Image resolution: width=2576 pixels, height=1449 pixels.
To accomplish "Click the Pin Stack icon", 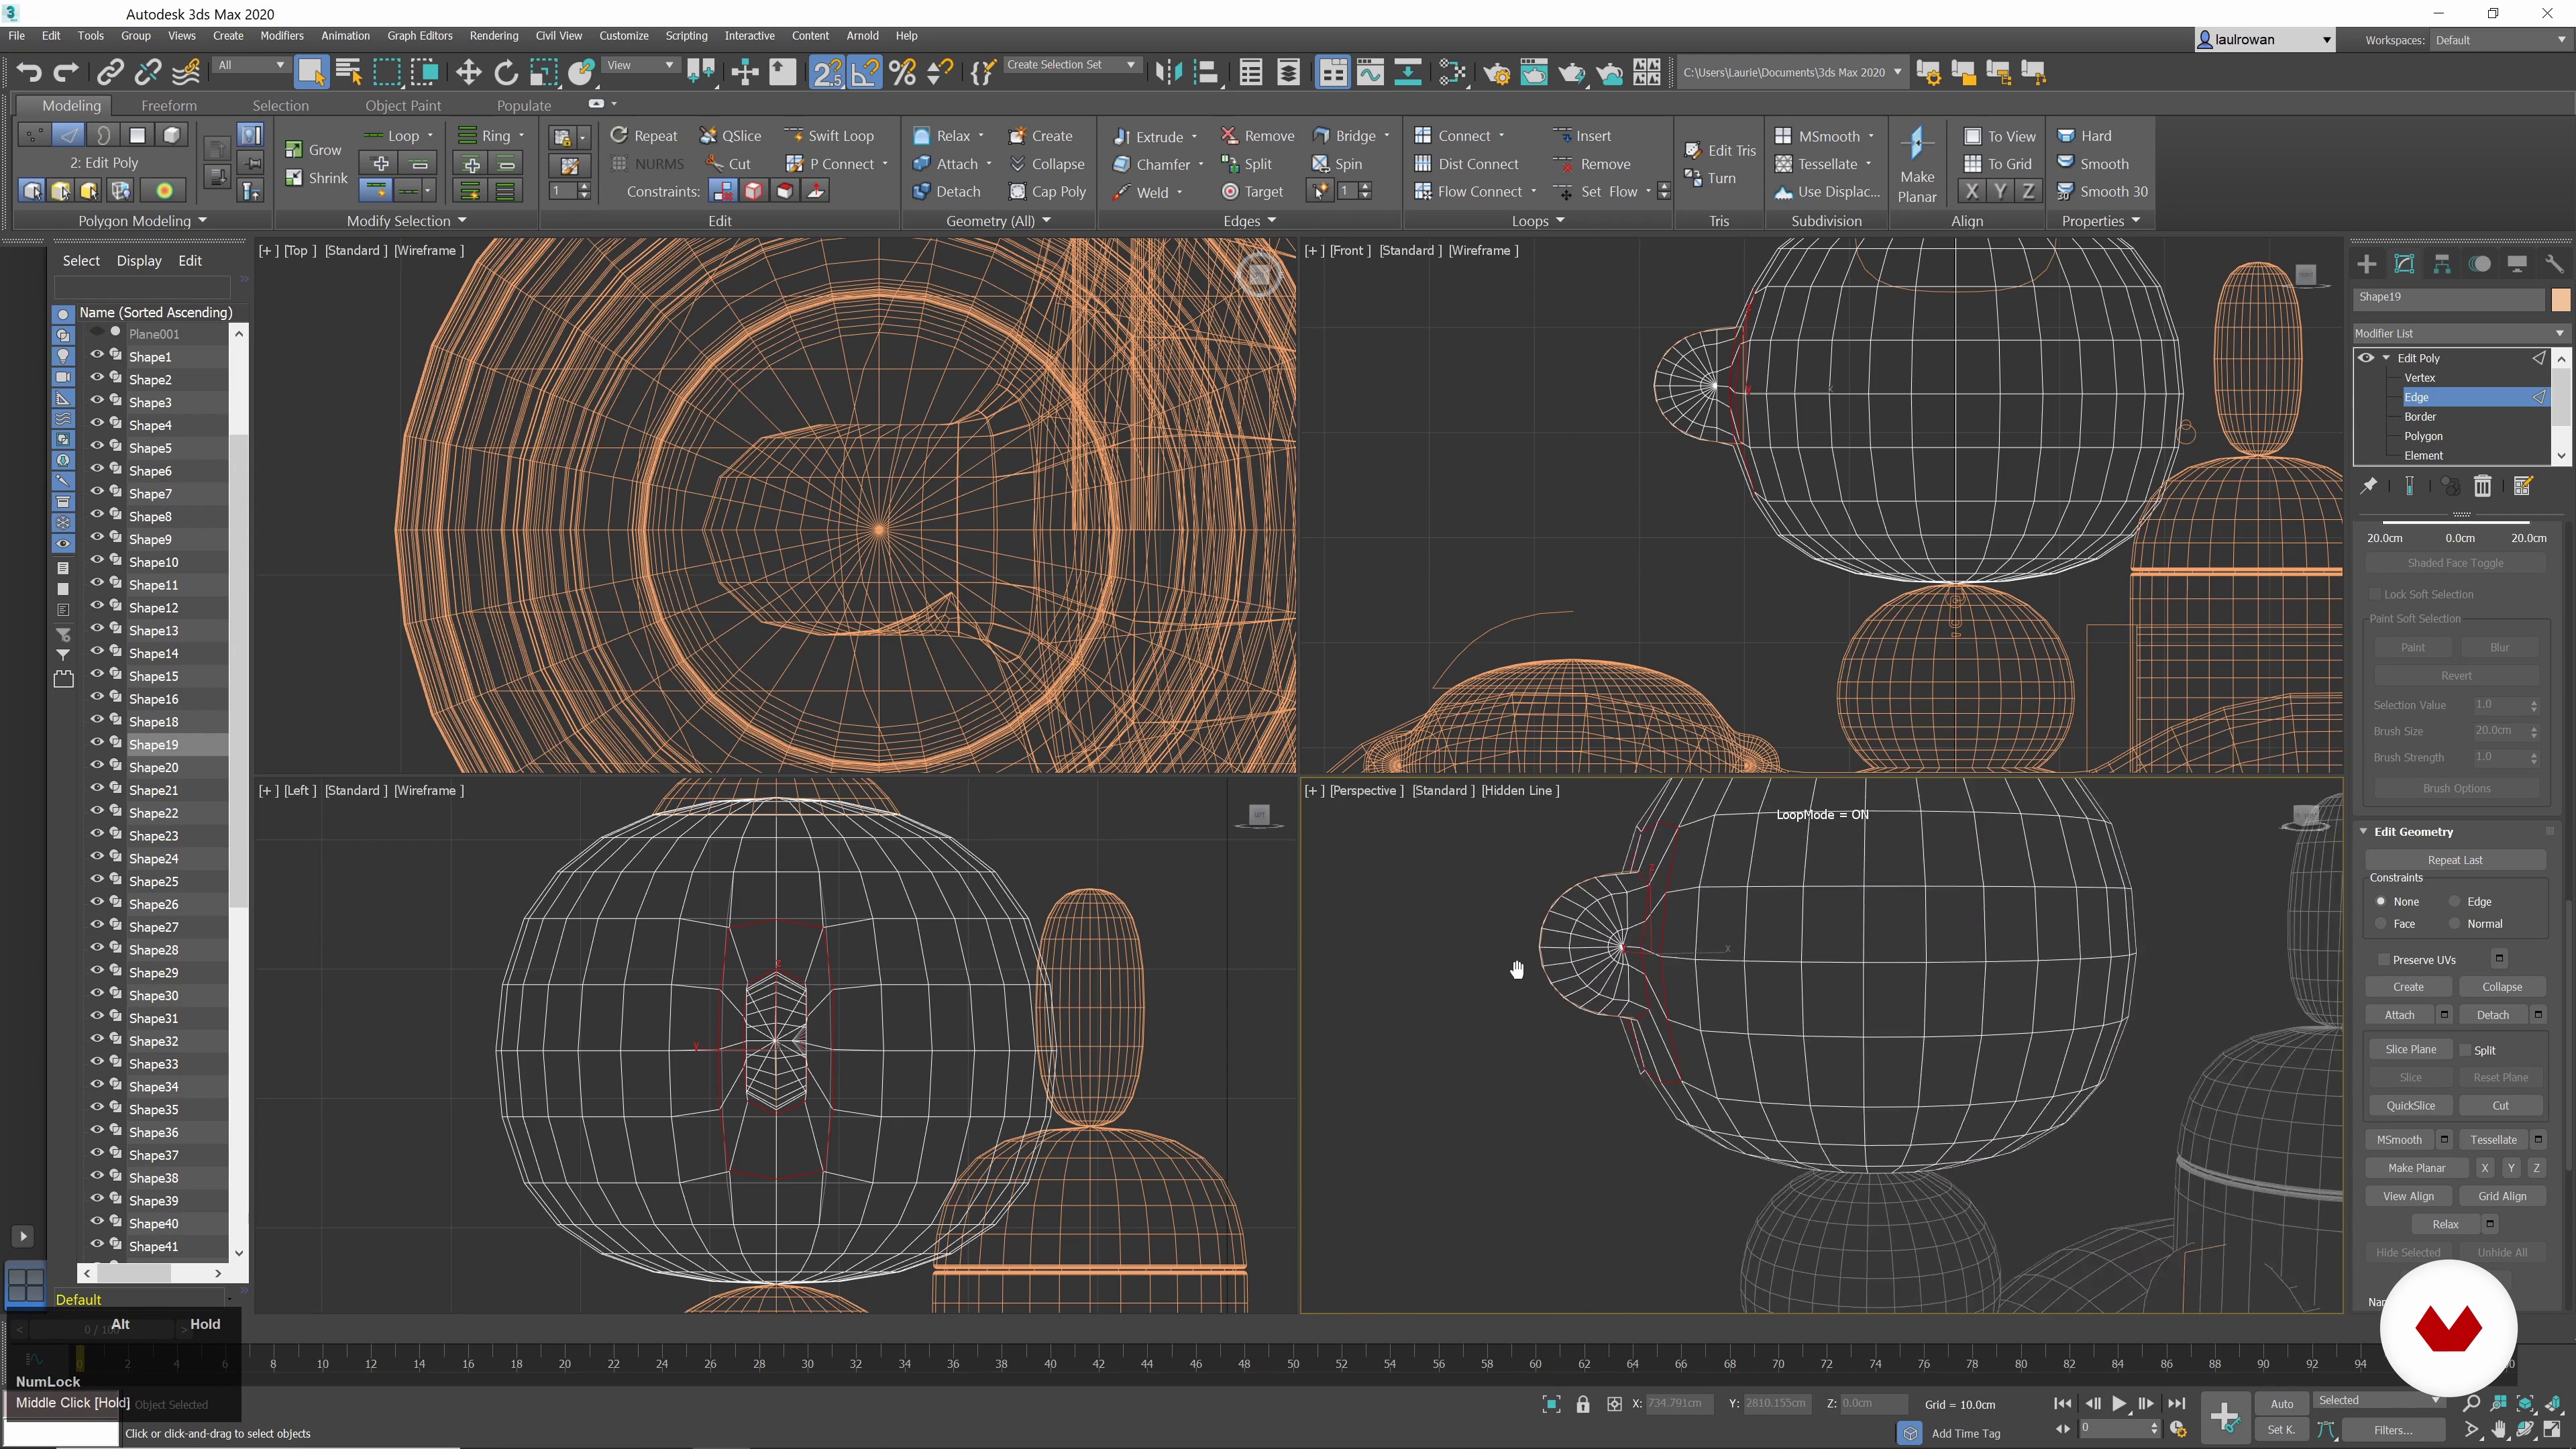I will click(2369, 486).
